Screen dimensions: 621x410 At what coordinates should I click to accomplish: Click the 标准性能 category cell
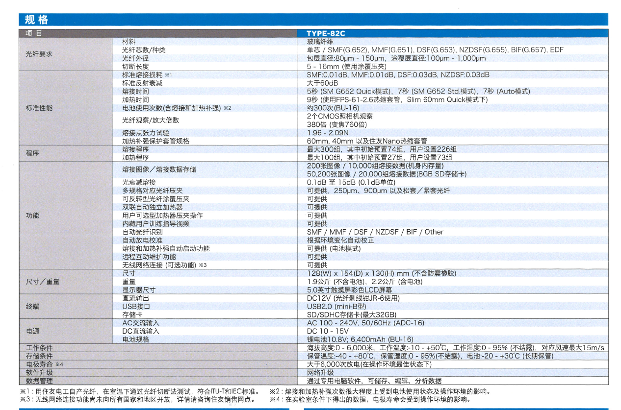(x=39, y=108)
